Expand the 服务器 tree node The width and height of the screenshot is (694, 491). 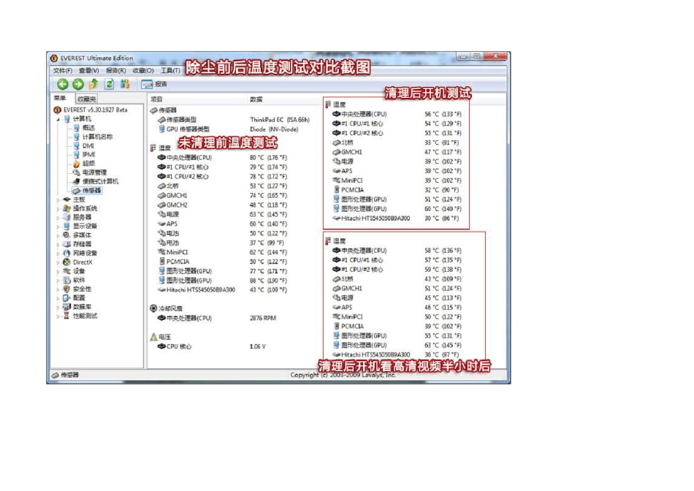point(58,218)
